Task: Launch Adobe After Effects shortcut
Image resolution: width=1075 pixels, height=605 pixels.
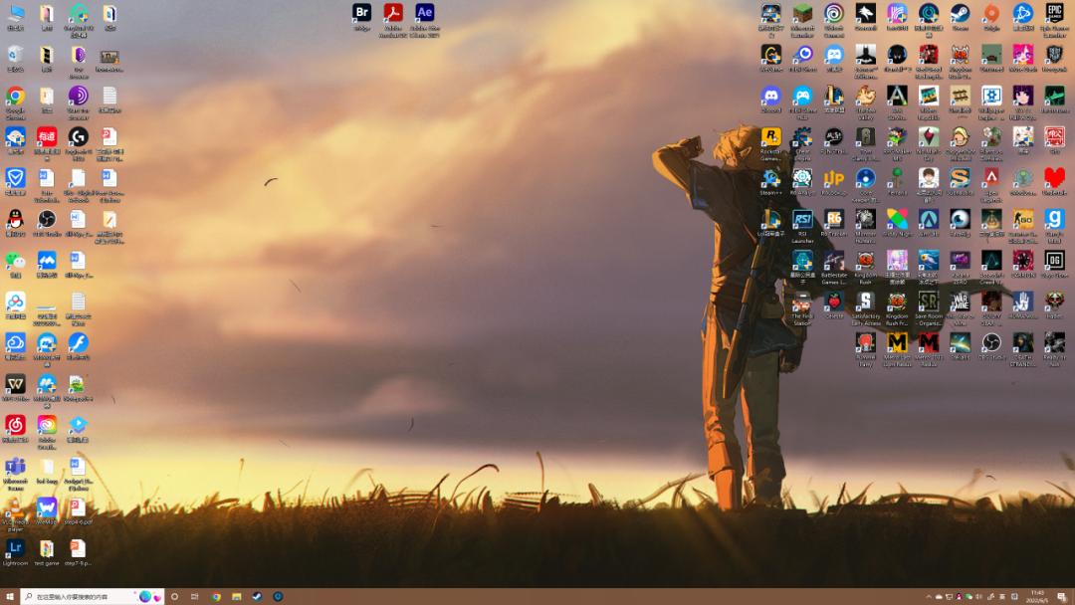Action: click(425, 14)
